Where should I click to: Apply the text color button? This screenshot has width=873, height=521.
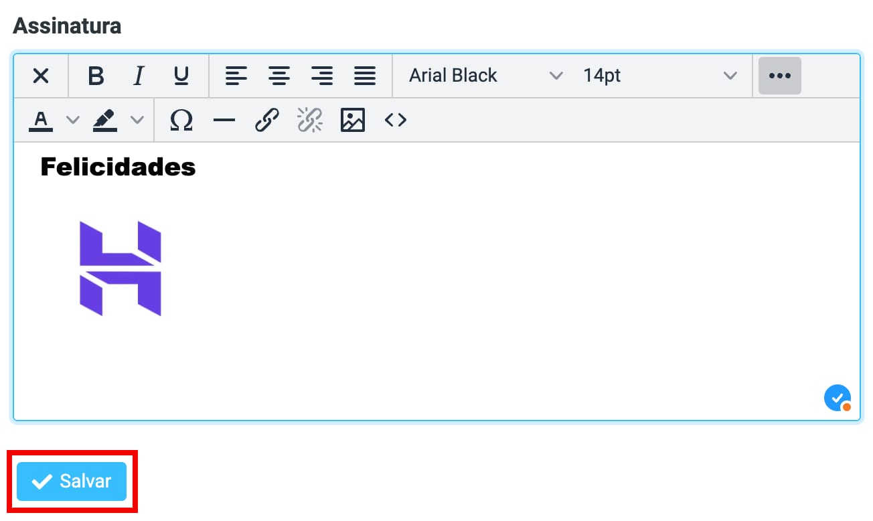point(41,120)
